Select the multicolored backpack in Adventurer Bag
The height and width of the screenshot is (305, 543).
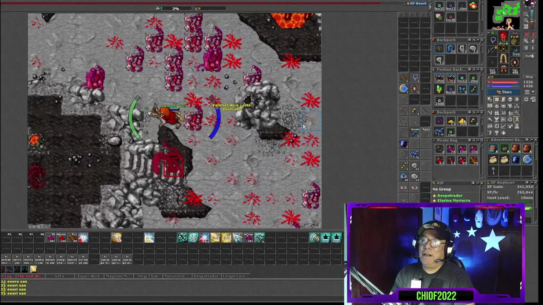coord(493,148)
